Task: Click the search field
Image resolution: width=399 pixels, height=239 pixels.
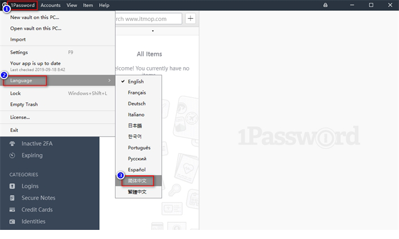Action: (149, 19)
